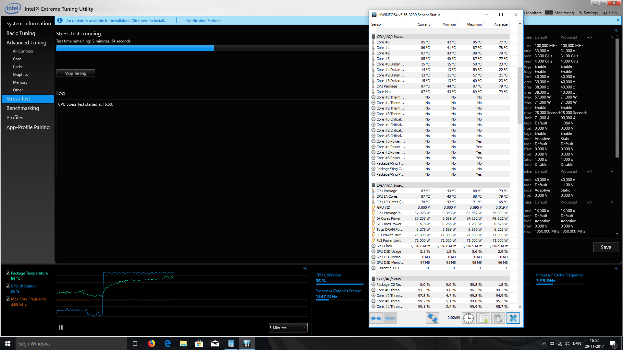The height and width of the screenshot is (350, 623).
Task: Click the tuning panel scroll-down arrow
Action: coord(617,234)
